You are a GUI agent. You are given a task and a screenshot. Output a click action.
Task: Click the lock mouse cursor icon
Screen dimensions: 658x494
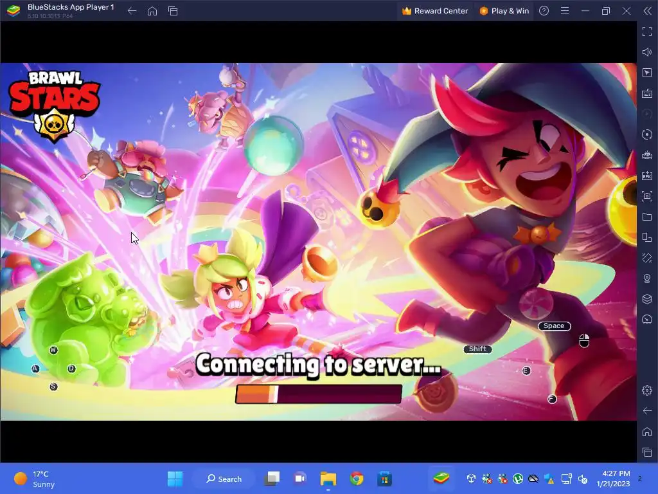click(x=646, y=73)
